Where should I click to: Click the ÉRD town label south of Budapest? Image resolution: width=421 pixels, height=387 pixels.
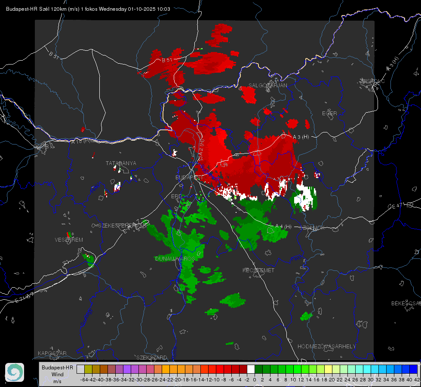(x=176, y=197)
